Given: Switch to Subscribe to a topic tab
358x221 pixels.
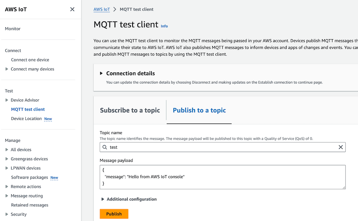Looking at the screenshot, I should click(130, 110).
